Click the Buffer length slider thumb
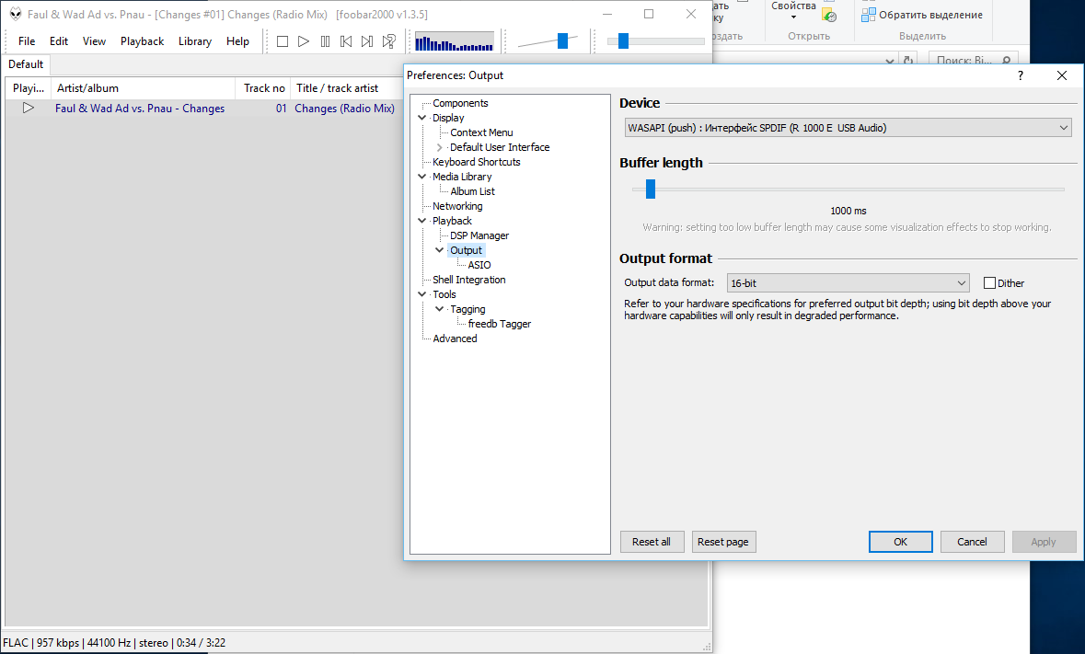Image resolution: width=1085 pixels, height=654 pixels. 651,189
